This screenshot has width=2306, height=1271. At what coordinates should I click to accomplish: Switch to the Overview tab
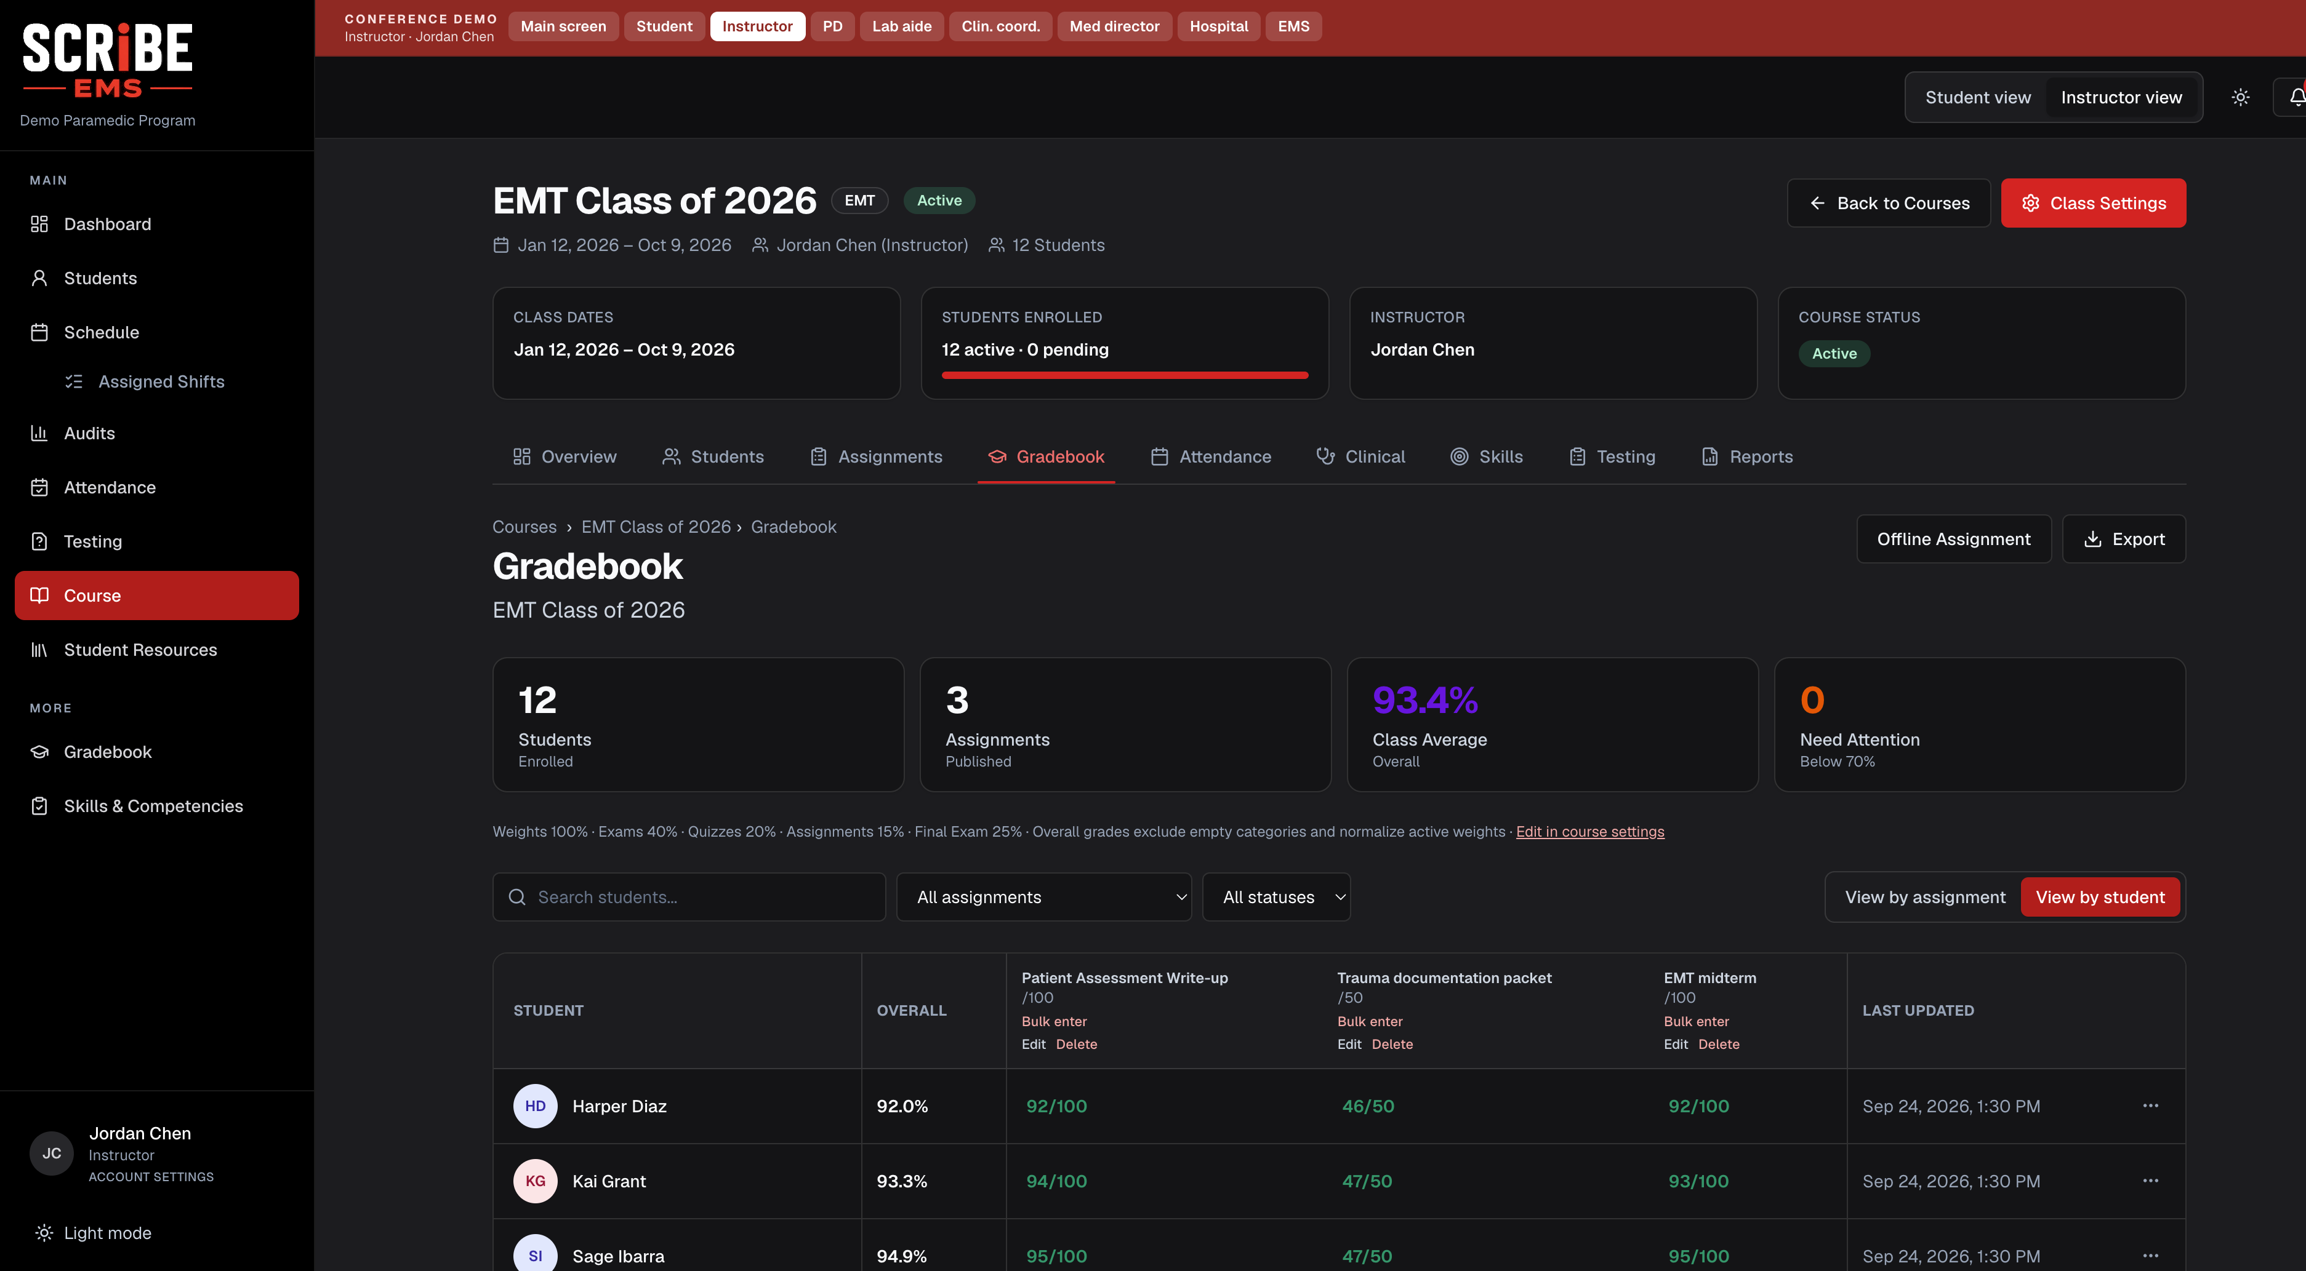click(x=564, y=457)
